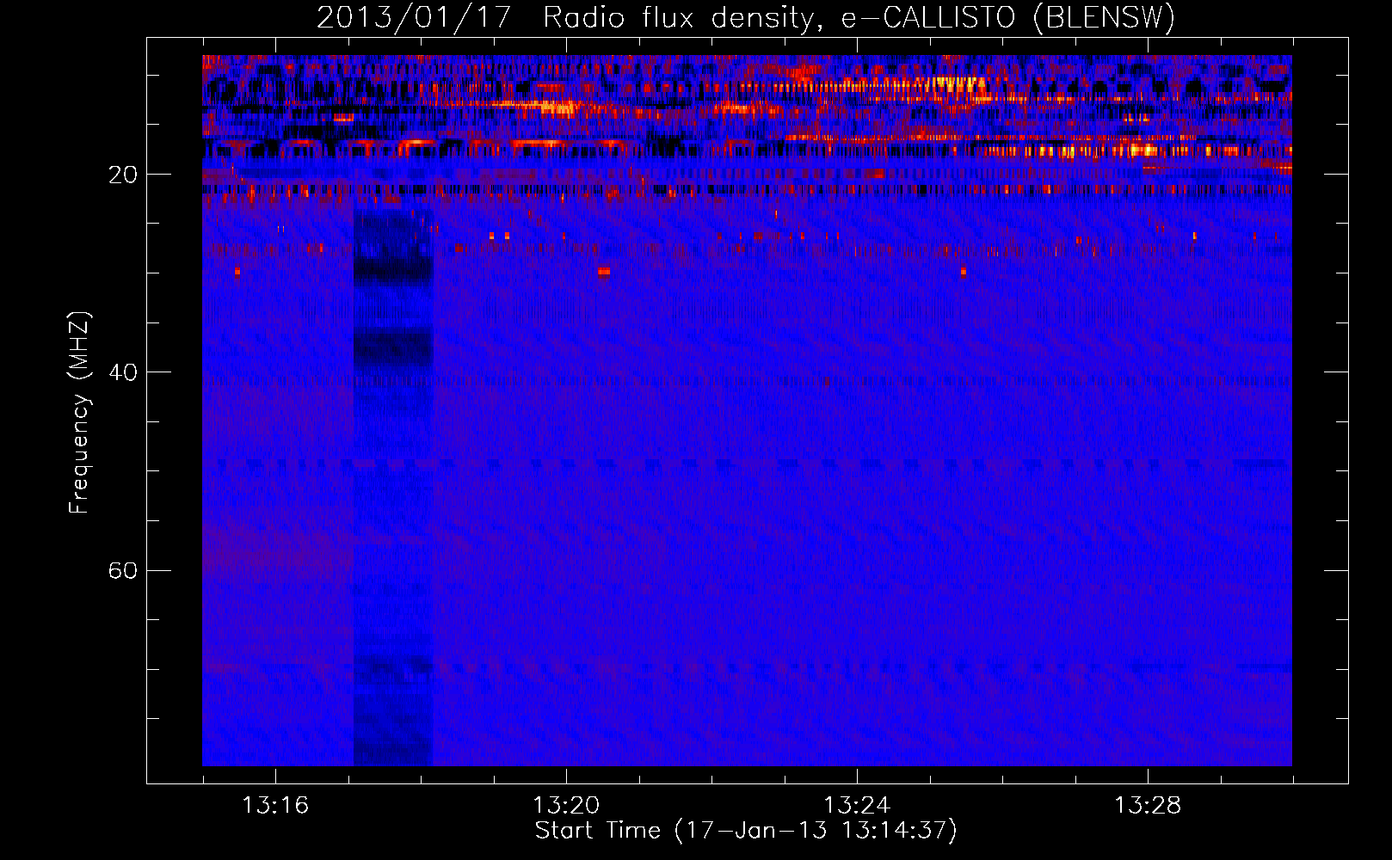Image resolution: width=1392 pixels, height=860 pixels.
Task: Click the 13:16 time axis label
Action: coord(275,805)
